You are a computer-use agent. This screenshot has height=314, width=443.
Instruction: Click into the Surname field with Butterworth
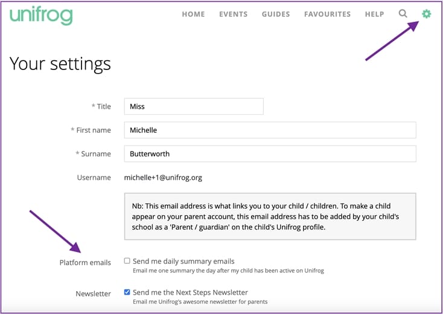(270, 154)
